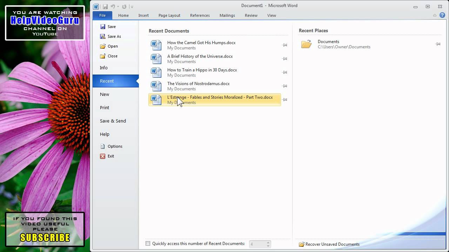
Task: Pin the L'Estrange Fables document
Action: click(x=285, y=100)
